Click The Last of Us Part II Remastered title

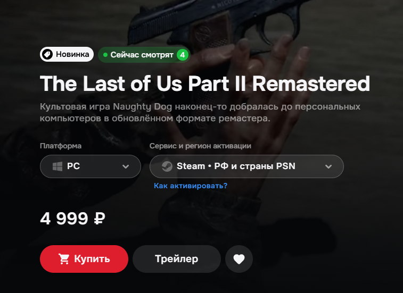pos(205,83)
